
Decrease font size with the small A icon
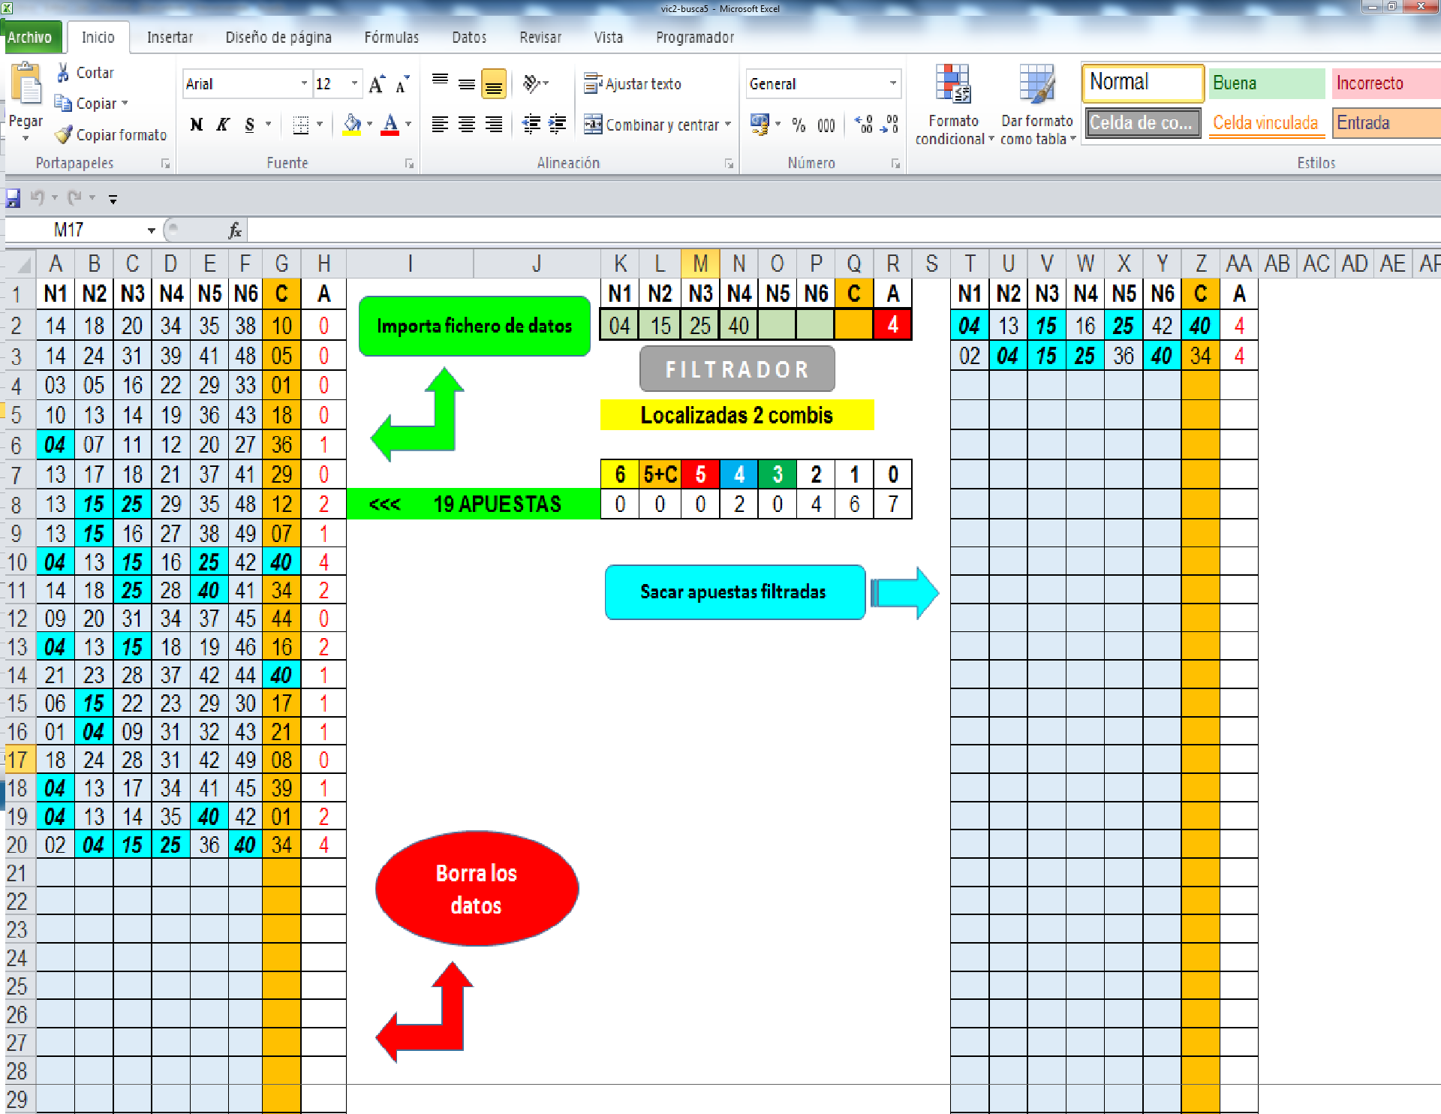pyautogui.click(x=402, y=84)
